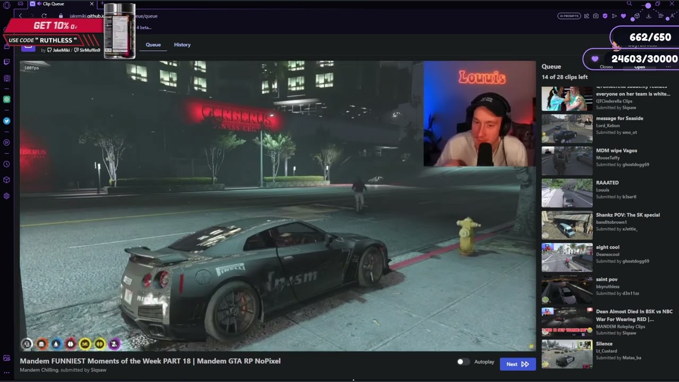Open Twitter in the sidebar
The image size is (679, 382).
pos(6,121)
